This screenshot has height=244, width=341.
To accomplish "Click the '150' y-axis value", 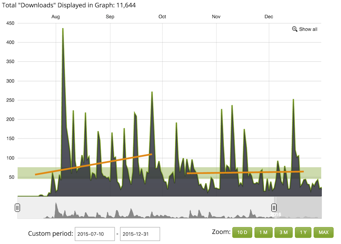I will pyautogui.click(x=10, y=138).
